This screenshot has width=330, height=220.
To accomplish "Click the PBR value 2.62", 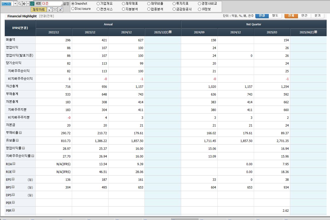I will tap(286, 211).
